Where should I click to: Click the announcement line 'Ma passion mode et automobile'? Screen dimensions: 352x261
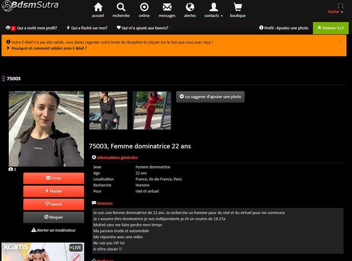(121, 231)
